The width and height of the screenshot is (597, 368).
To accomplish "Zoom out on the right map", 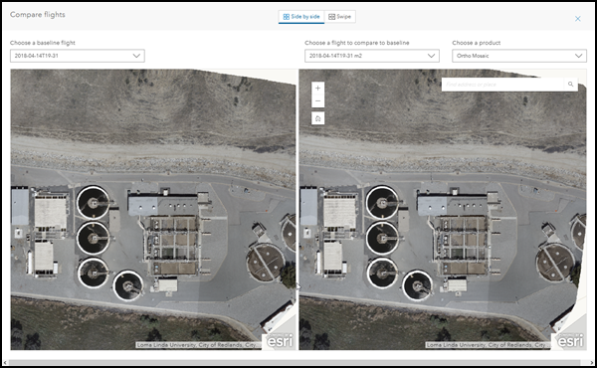I will point(318,101).
